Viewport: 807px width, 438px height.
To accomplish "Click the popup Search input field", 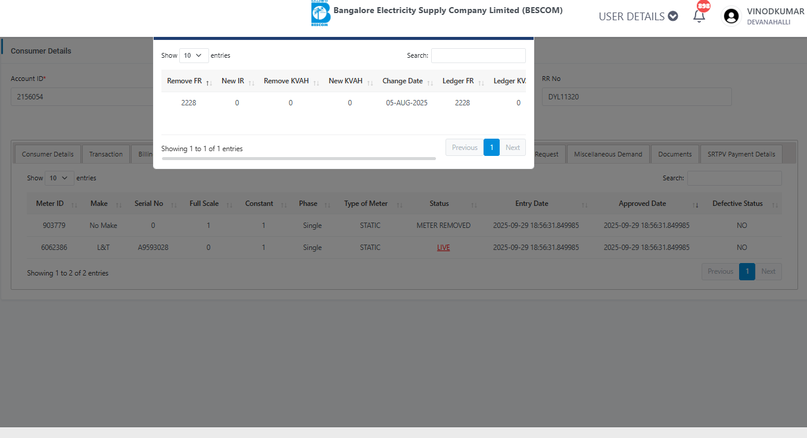I will pos(478,55).
